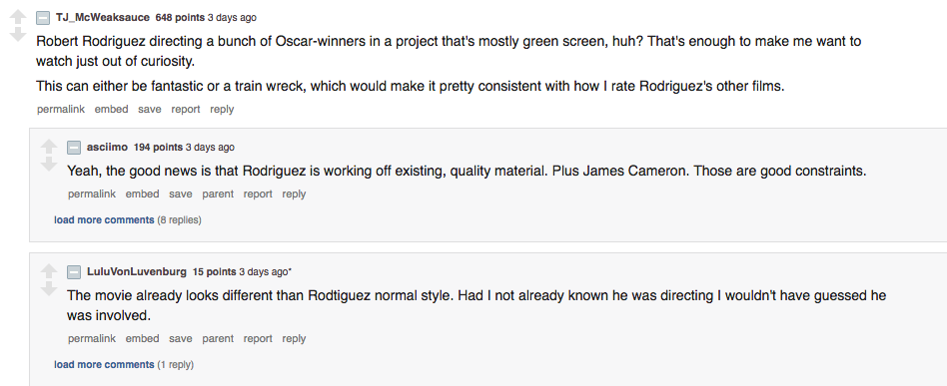This screenshot has height=386, width=947.
Task: Load 8 more replies under asciimo
Action: tap(104, 220)
